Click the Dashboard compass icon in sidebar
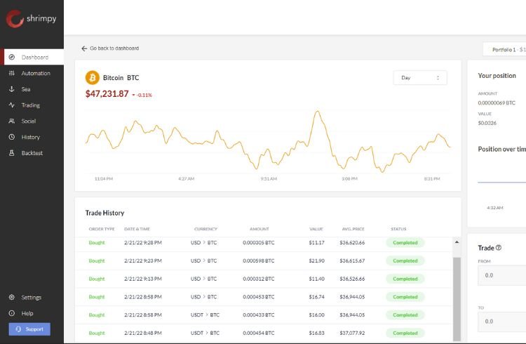Image resolution: width=526 pixels, height=344 pixels. tap(11, 57)
